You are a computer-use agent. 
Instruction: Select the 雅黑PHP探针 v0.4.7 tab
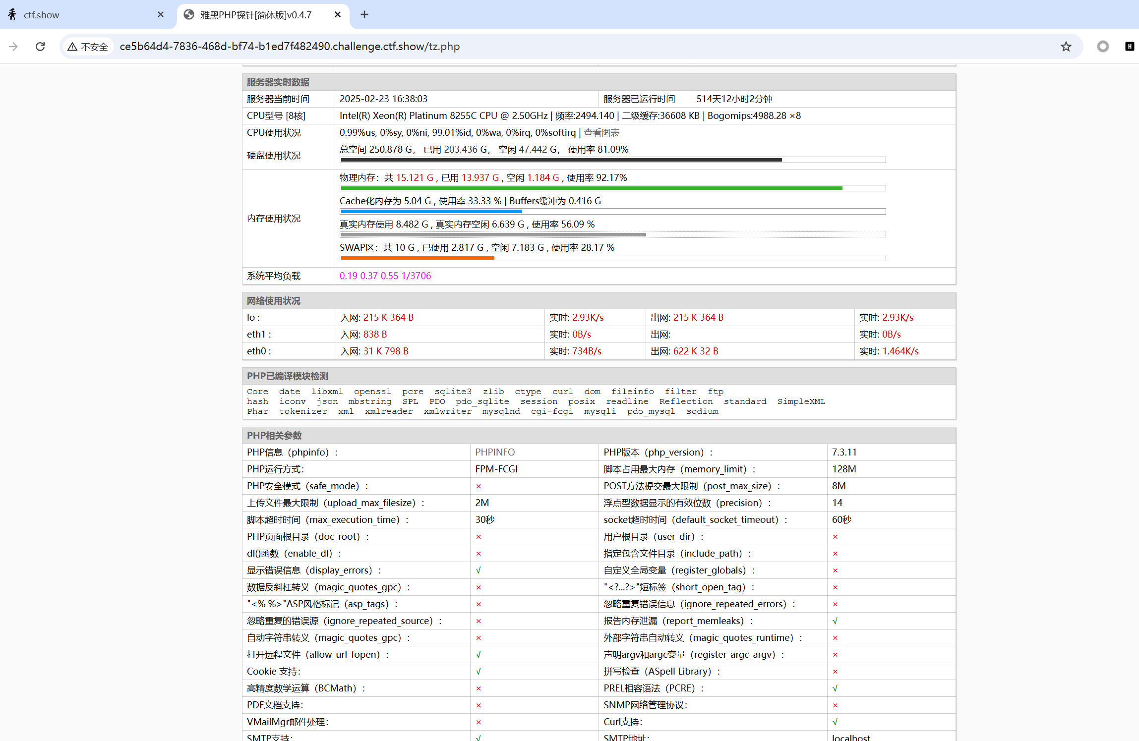pos(255,15)
